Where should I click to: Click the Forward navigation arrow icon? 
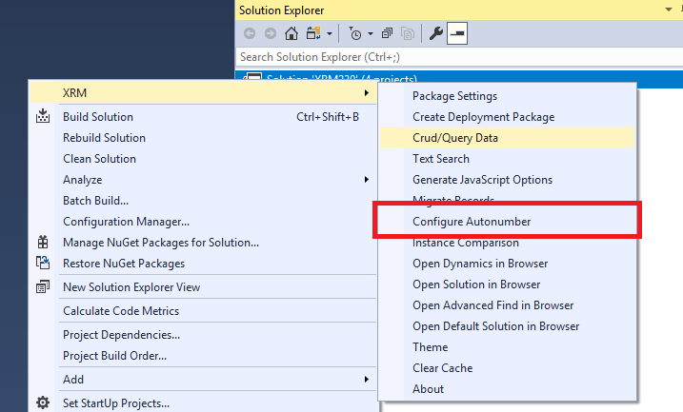[x=271, y=34]
